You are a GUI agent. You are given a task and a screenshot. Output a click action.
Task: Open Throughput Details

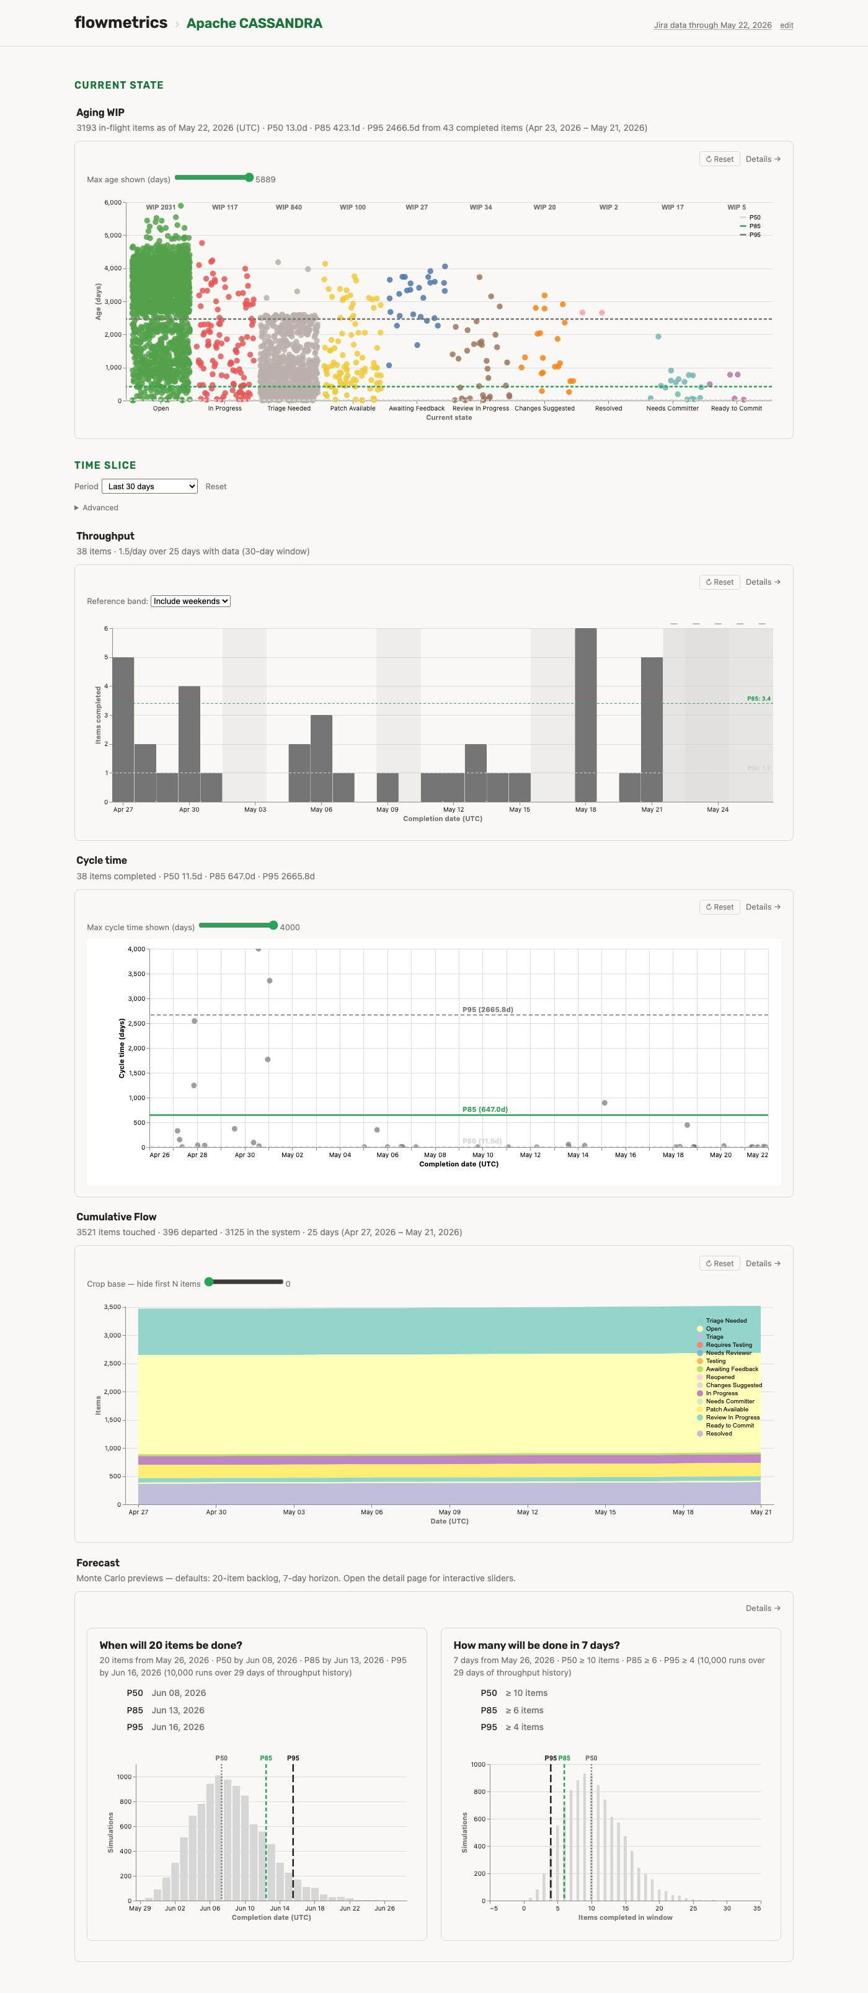click(x=763, y=582)
